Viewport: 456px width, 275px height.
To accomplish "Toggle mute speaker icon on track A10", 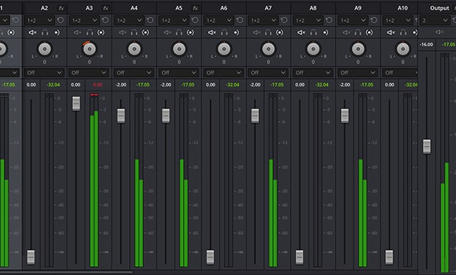I will [x=391, y=32].
